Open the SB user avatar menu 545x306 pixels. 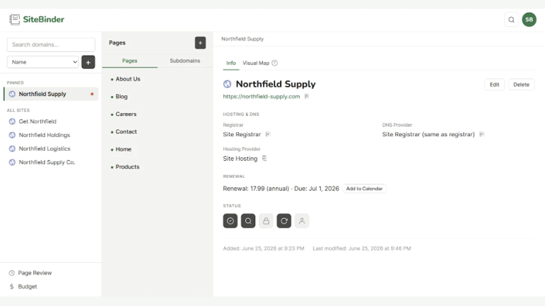coord(529,19)
